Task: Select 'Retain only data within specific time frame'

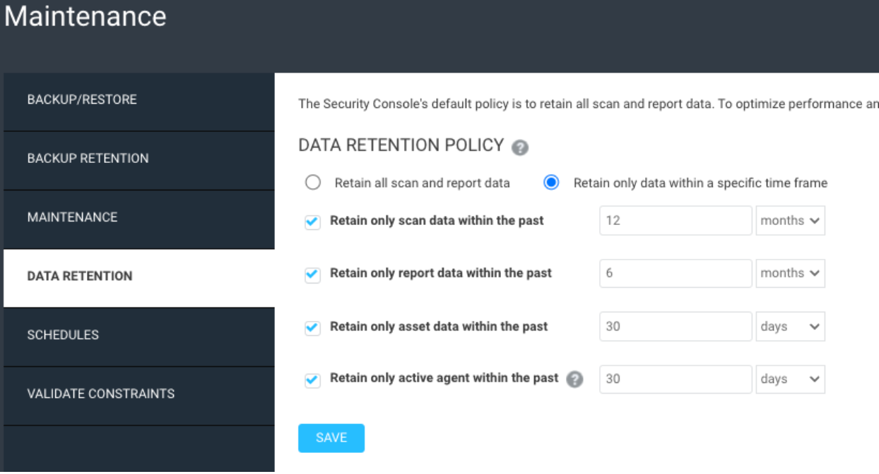Action: tap(551, 183)
